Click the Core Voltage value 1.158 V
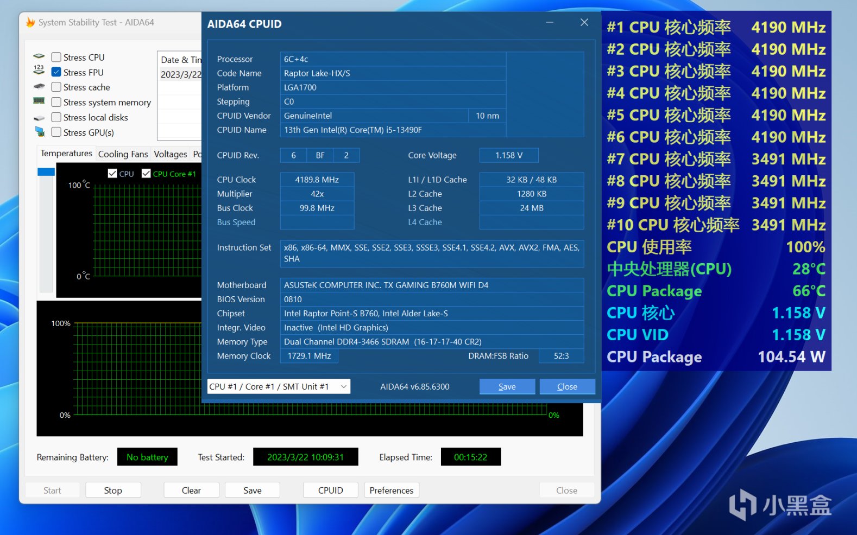 [x=509, y=155]
